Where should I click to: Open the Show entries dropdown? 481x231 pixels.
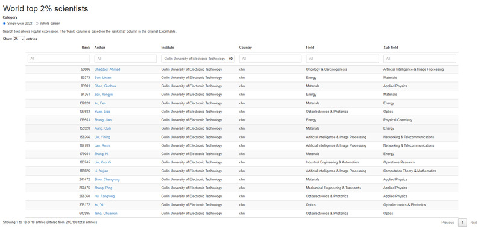point(19,39)
